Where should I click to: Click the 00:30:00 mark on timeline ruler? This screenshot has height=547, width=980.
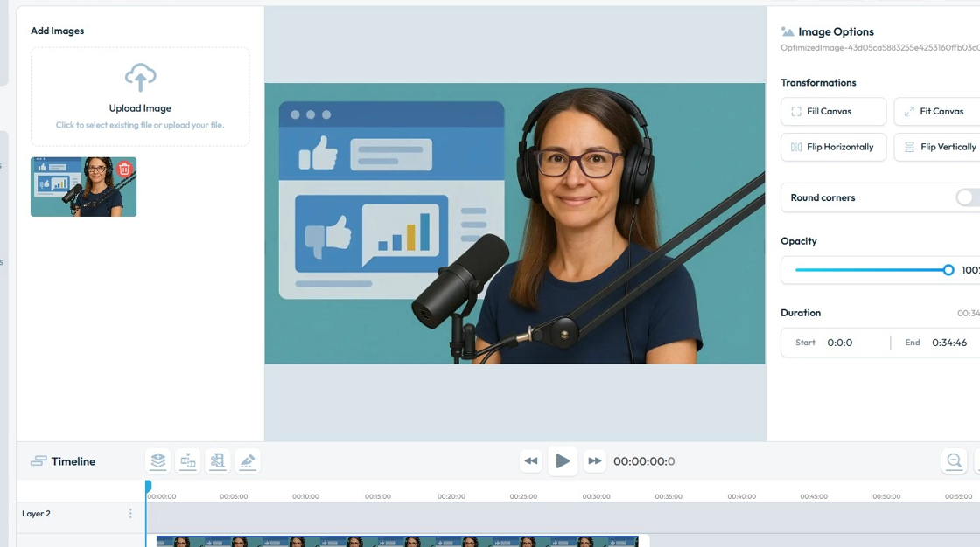pyautogui.click(x=596, y=496)
